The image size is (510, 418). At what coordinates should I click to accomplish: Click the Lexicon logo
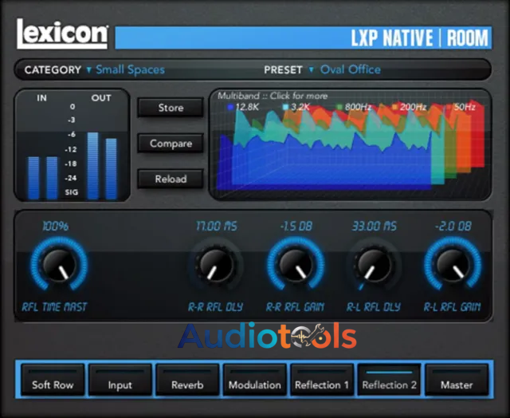click(62, 34)
